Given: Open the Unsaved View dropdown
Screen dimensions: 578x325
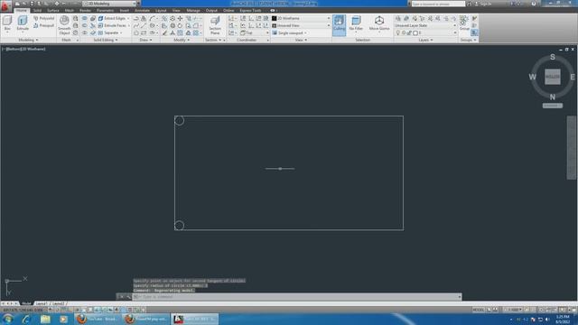Looking at the screenshot, I should click(x=301, y=25).
